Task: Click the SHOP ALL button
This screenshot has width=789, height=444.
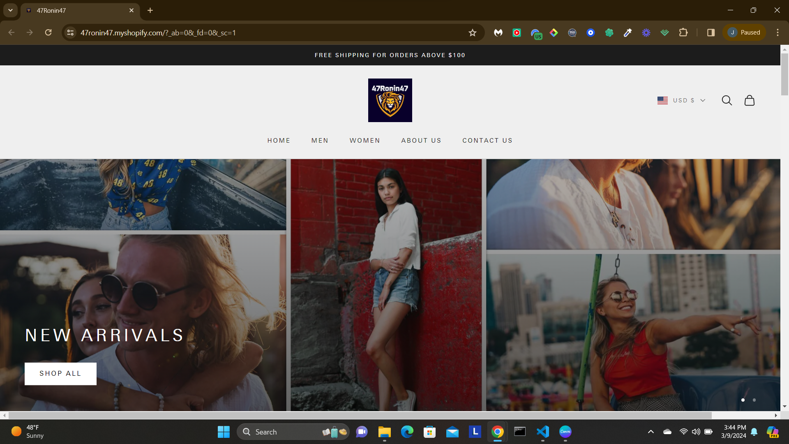Action: tap(60, 374)
